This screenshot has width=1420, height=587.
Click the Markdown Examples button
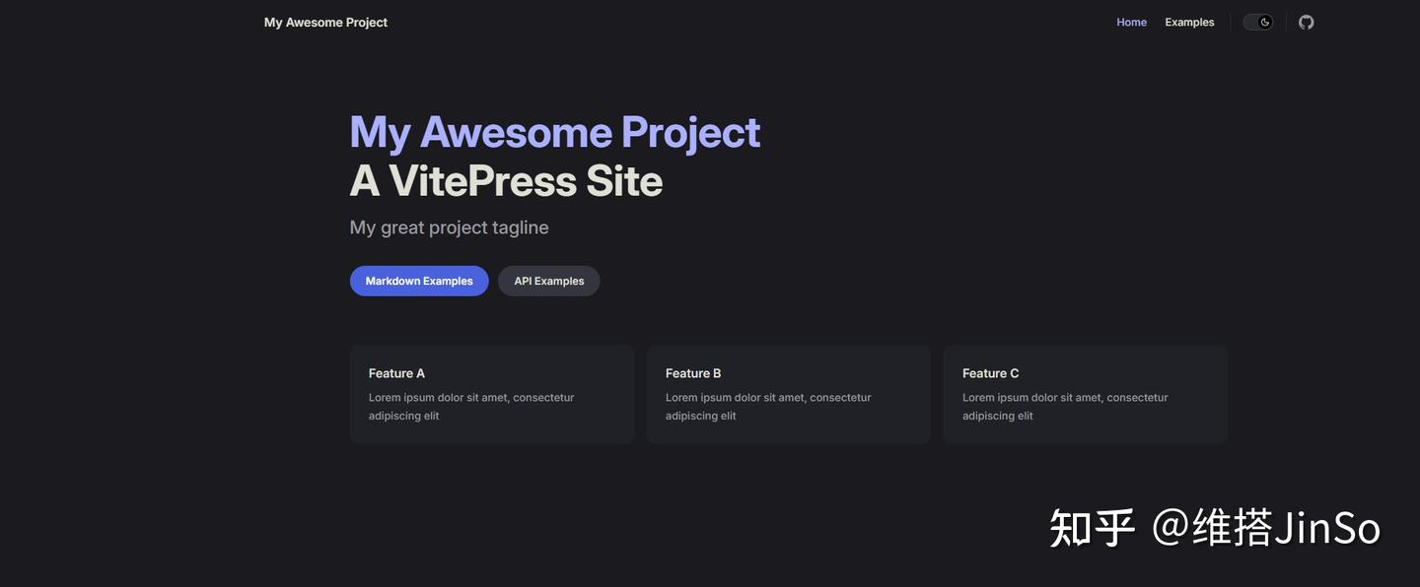(x=419, y=281)
